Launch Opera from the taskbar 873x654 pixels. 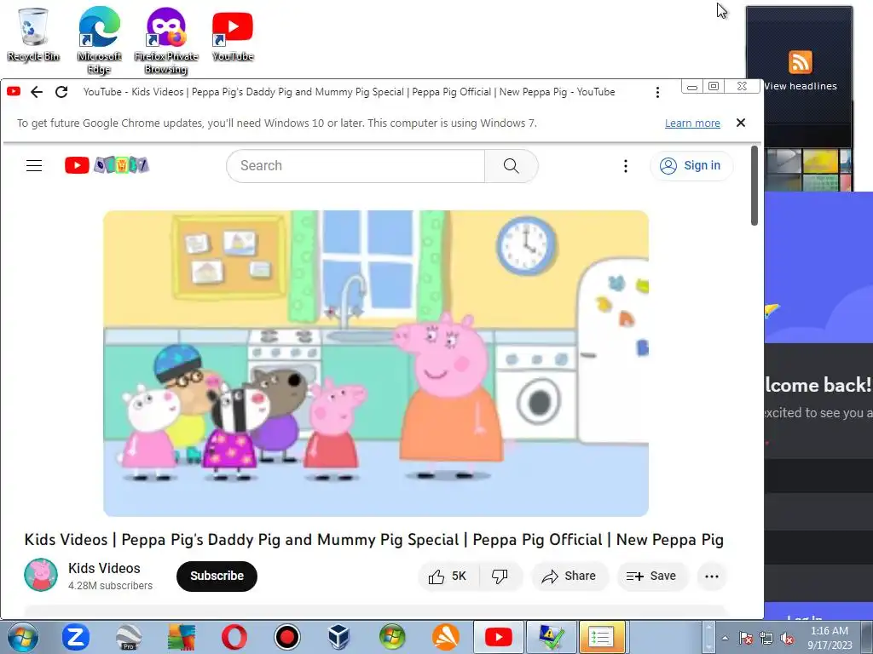(x=234, y=637)
